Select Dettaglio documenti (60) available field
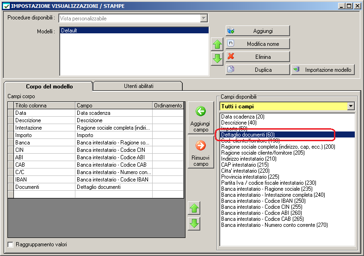The width and height of the screenshot is (364, 256). (287, 135)
